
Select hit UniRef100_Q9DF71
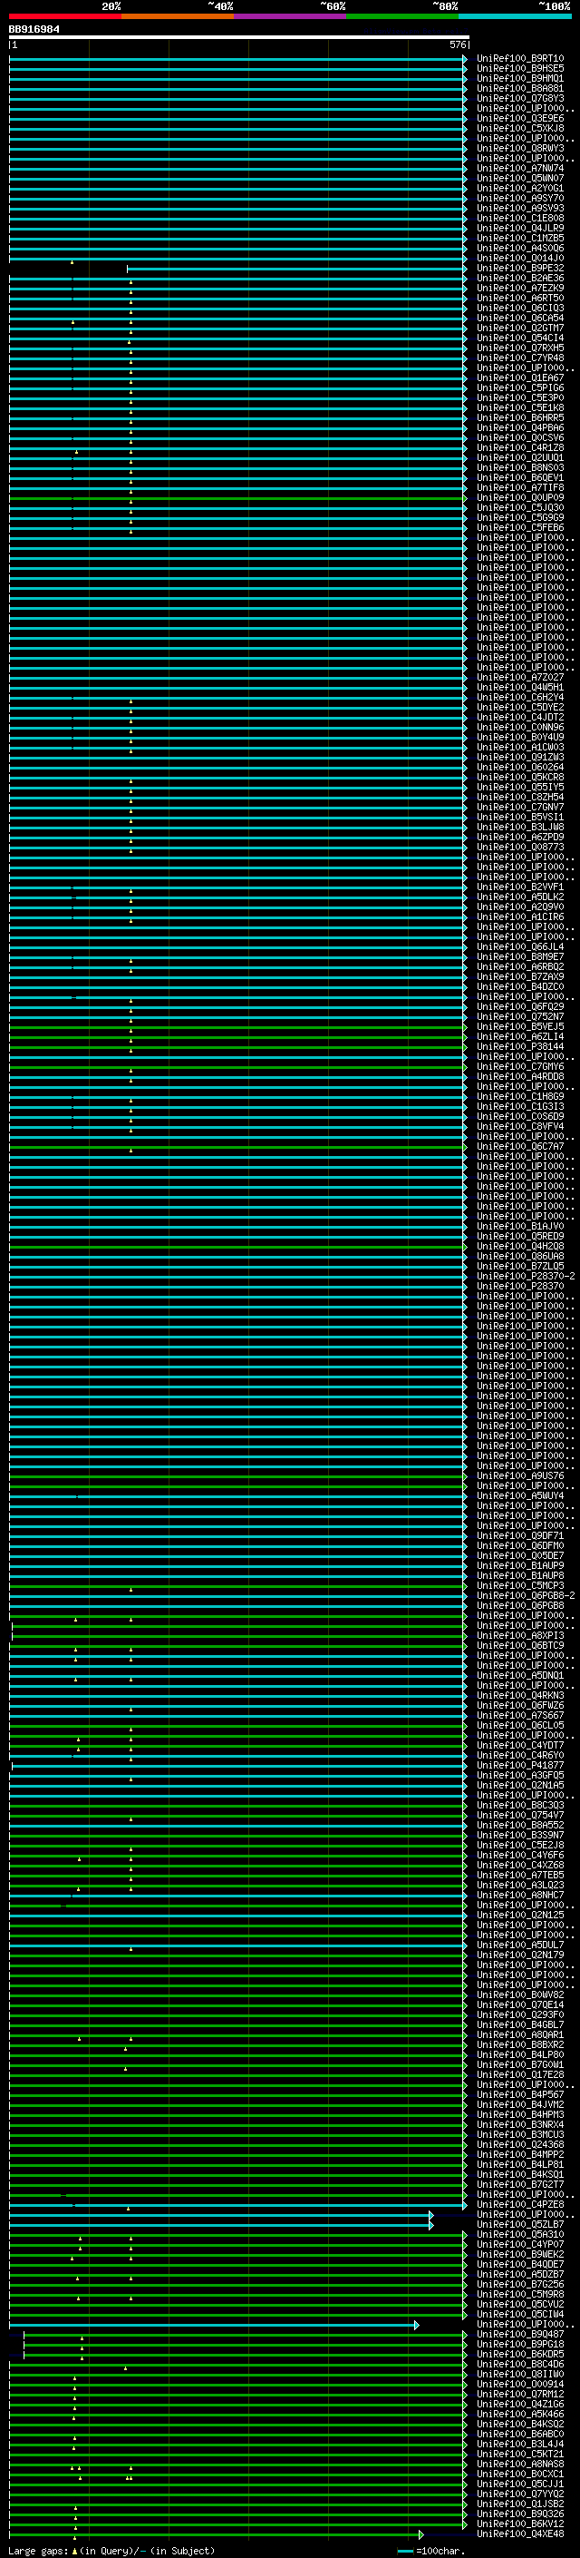[x=519, y=1535]
